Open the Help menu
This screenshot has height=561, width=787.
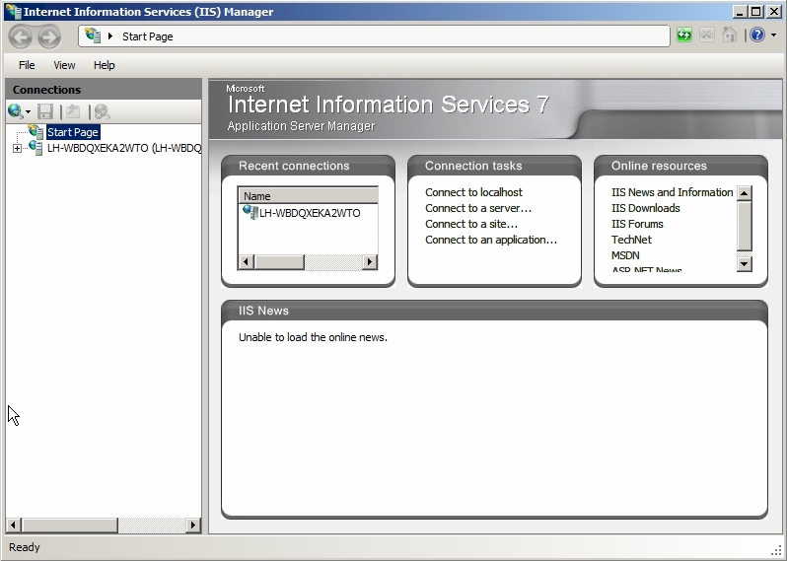click(x=104, y=65)
